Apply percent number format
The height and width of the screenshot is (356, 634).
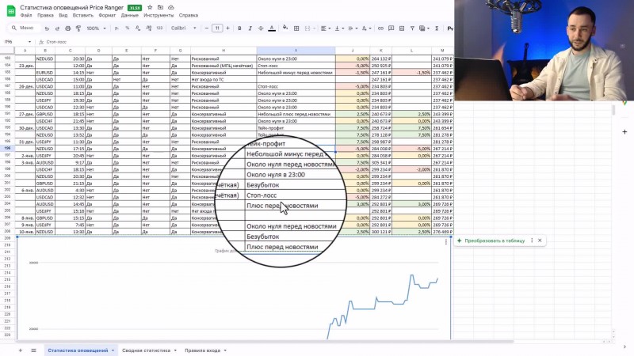(128, 28)
